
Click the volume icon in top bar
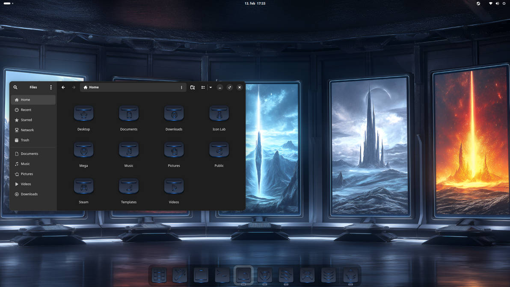click(497, 3)
